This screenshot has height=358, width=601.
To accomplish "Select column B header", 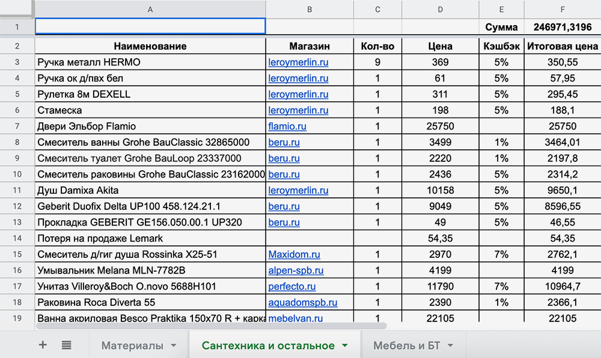I will tap(310, 9).
